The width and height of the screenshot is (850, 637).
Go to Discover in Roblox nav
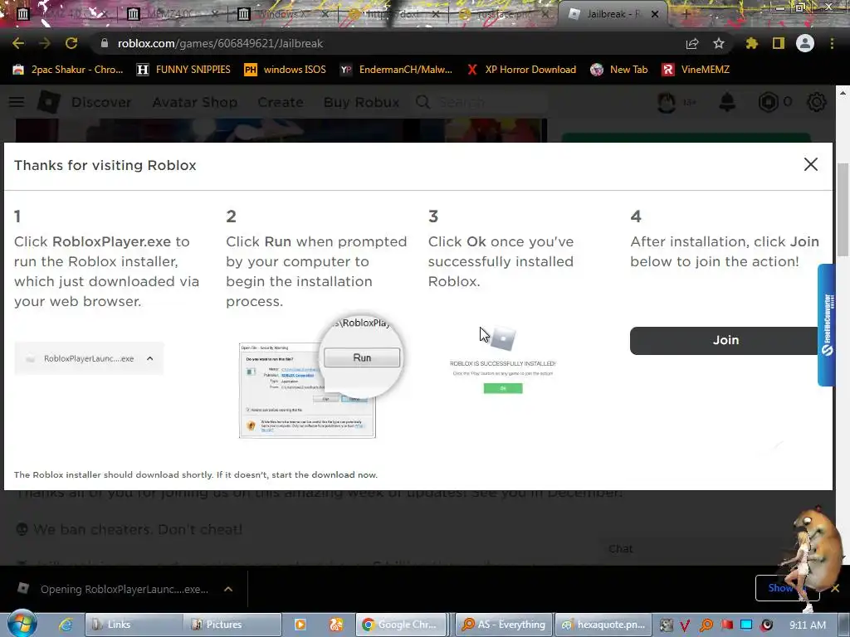point(101,102)
